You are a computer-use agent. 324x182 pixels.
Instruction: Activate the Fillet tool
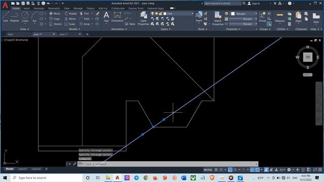coord(85,19)
